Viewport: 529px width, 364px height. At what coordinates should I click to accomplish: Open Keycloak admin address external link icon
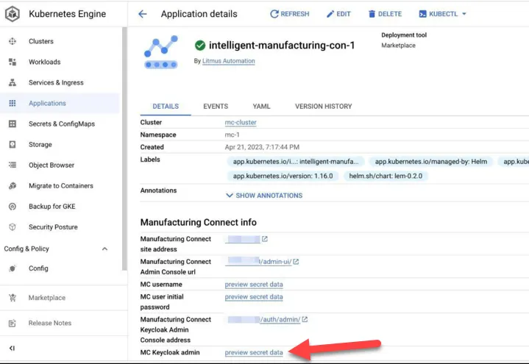click(305, 319)
